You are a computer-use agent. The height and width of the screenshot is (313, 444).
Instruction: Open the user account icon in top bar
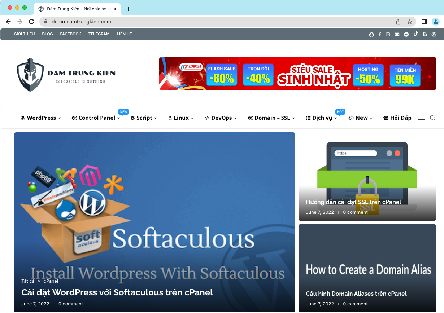tap(371, 34)
